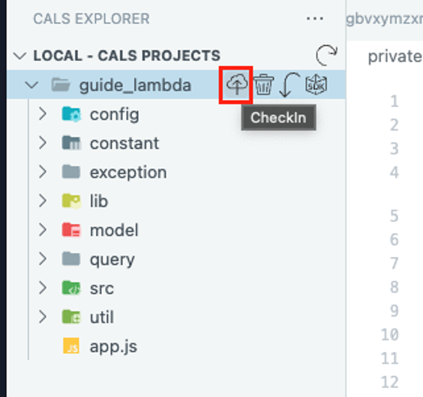This screenshot has height=397, width=423.
Task: Refresh the Local CALS Projects list
Action: coord(326,55)
